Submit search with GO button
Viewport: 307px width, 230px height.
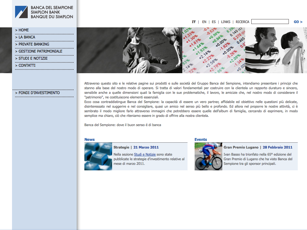[298, 22]
